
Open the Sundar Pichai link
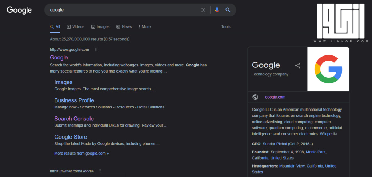pyautogui.click(x=275, y=144)
